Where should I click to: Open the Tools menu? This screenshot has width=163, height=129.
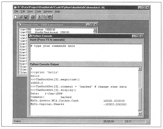coord(38,12)
